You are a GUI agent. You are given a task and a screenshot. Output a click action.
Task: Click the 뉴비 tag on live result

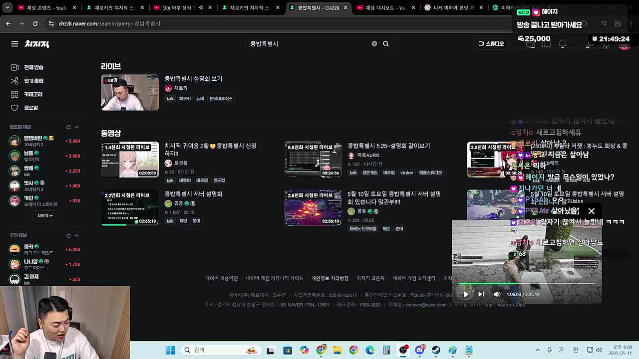point(200,99)
